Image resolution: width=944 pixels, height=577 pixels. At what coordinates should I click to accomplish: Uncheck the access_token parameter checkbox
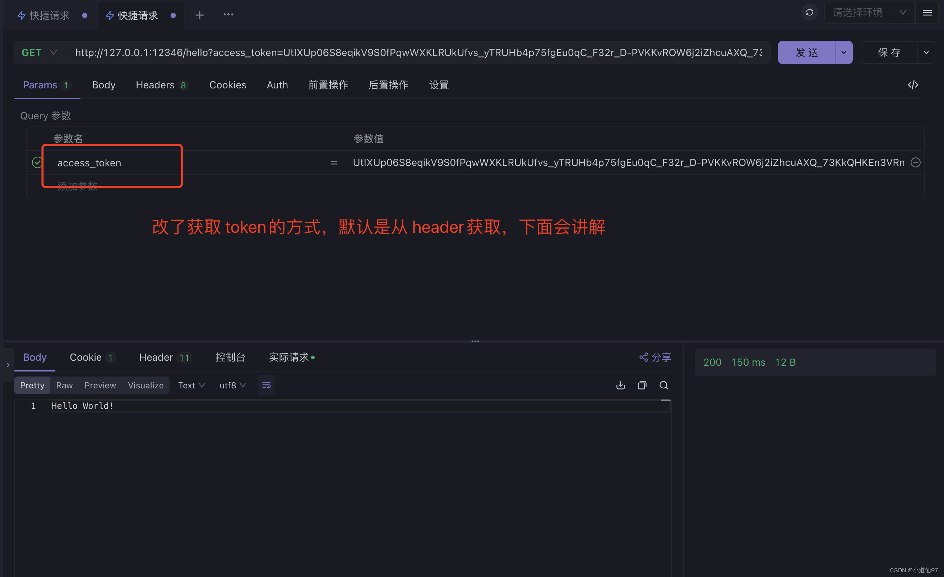coord(37,162)
